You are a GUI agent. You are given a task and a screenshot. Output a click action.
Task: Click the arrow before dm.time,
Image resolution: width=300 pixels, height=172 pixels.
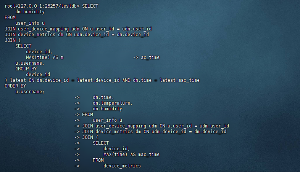(77, 97)
